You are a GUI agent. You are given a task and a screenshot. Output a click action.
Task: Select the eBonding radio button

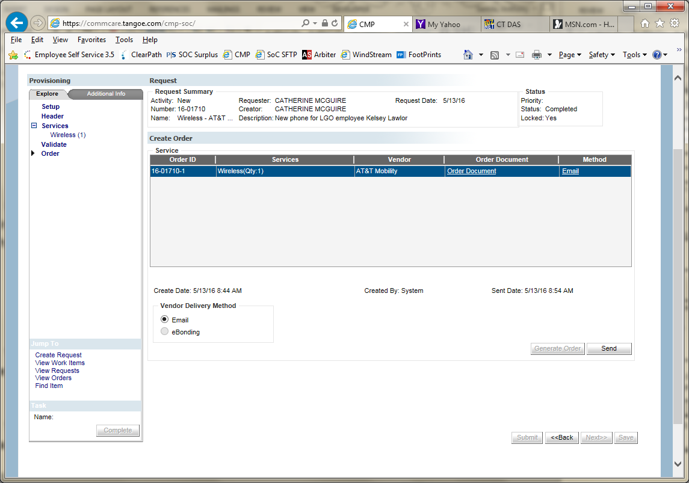(x=165, y=332)
